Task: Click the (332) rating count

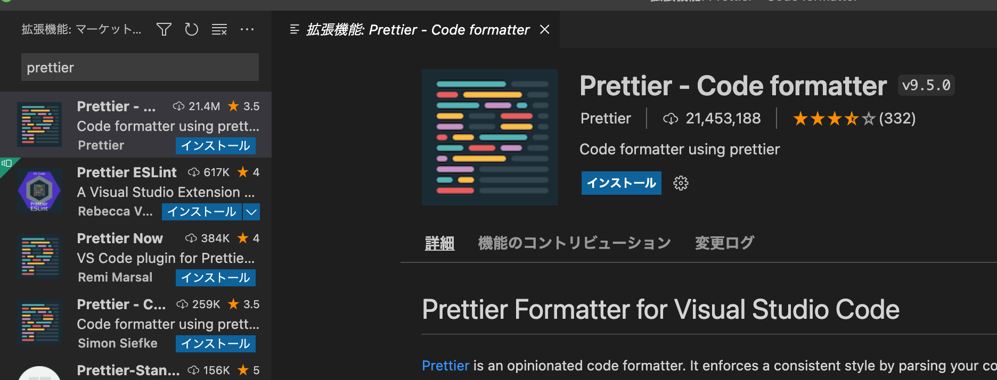Action: pos(897,118)
